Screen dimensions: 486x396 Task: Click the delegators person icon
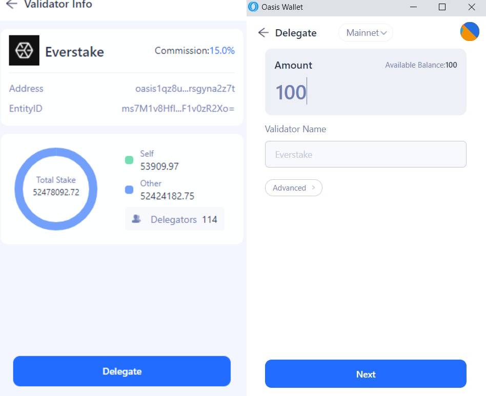pyautogui.click(x=136, y=219)
